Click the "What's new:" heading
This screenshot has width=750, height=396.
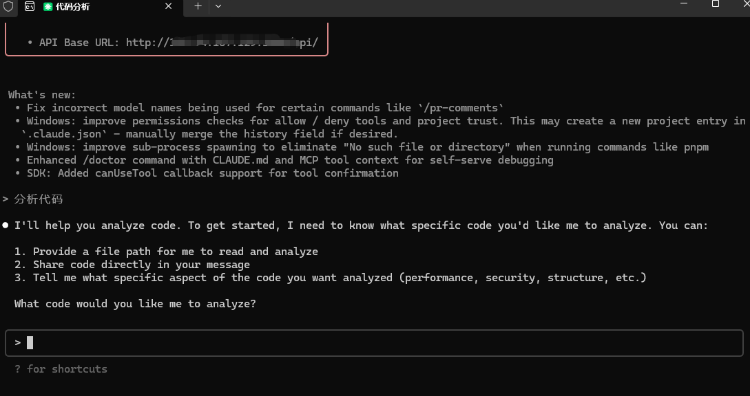pyautogui.click(x=42, y=95)
